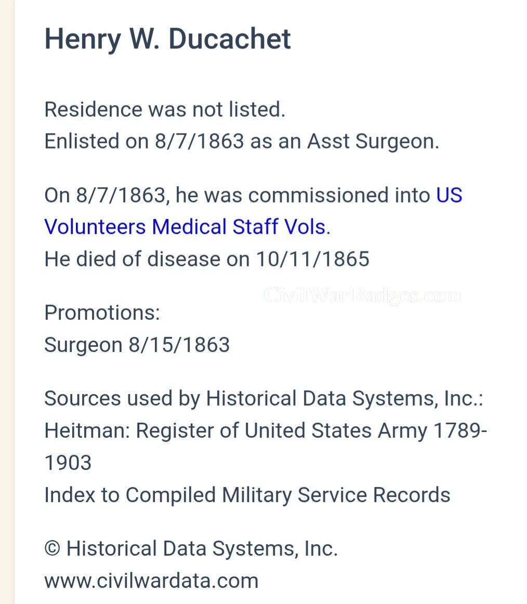The width and height of the screenshot is (527, 604).
Task: Click the Promotions label
Action: [102, 313]
